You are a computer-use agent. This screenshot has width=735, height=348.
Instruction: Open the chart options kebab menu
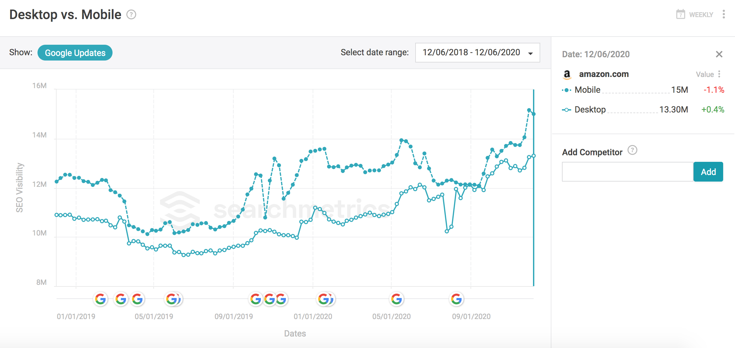point(723,14)
